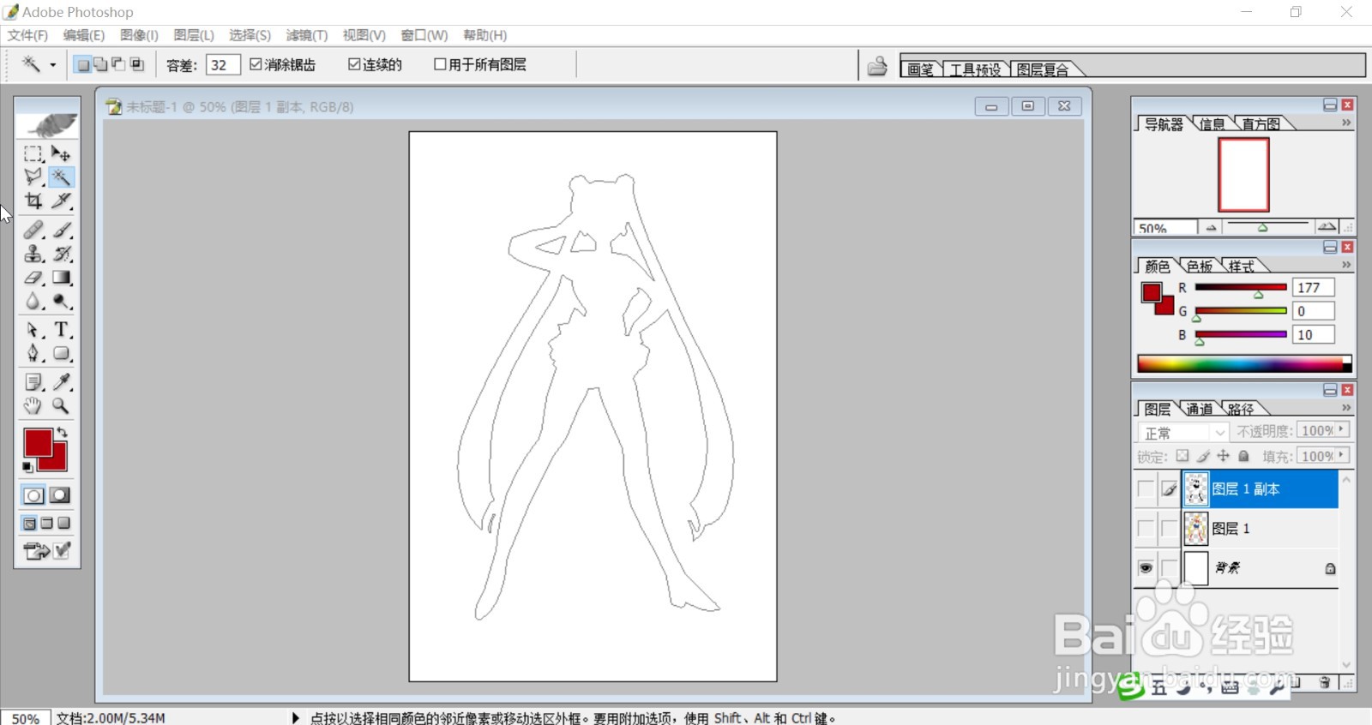Click the tolerance input field 容差
The height and width of the screenshot is (725, 1372).
click(x=223, y=64)
